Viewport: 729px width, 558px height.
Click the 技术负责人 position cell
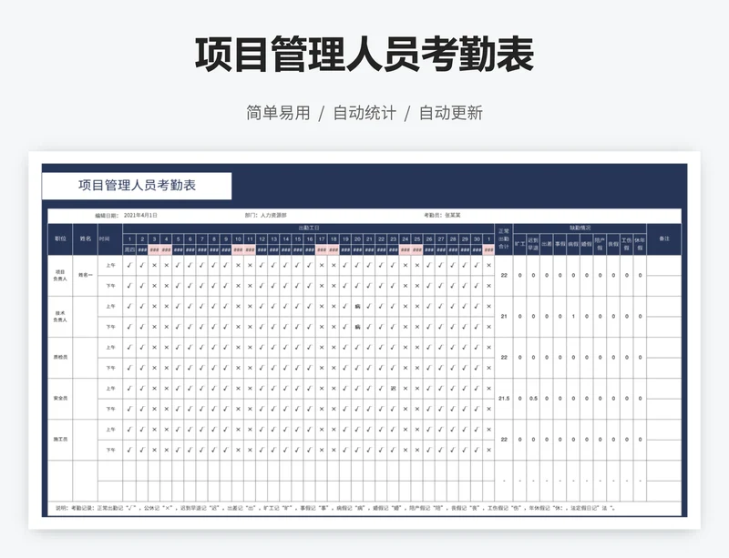pos(60,317)
